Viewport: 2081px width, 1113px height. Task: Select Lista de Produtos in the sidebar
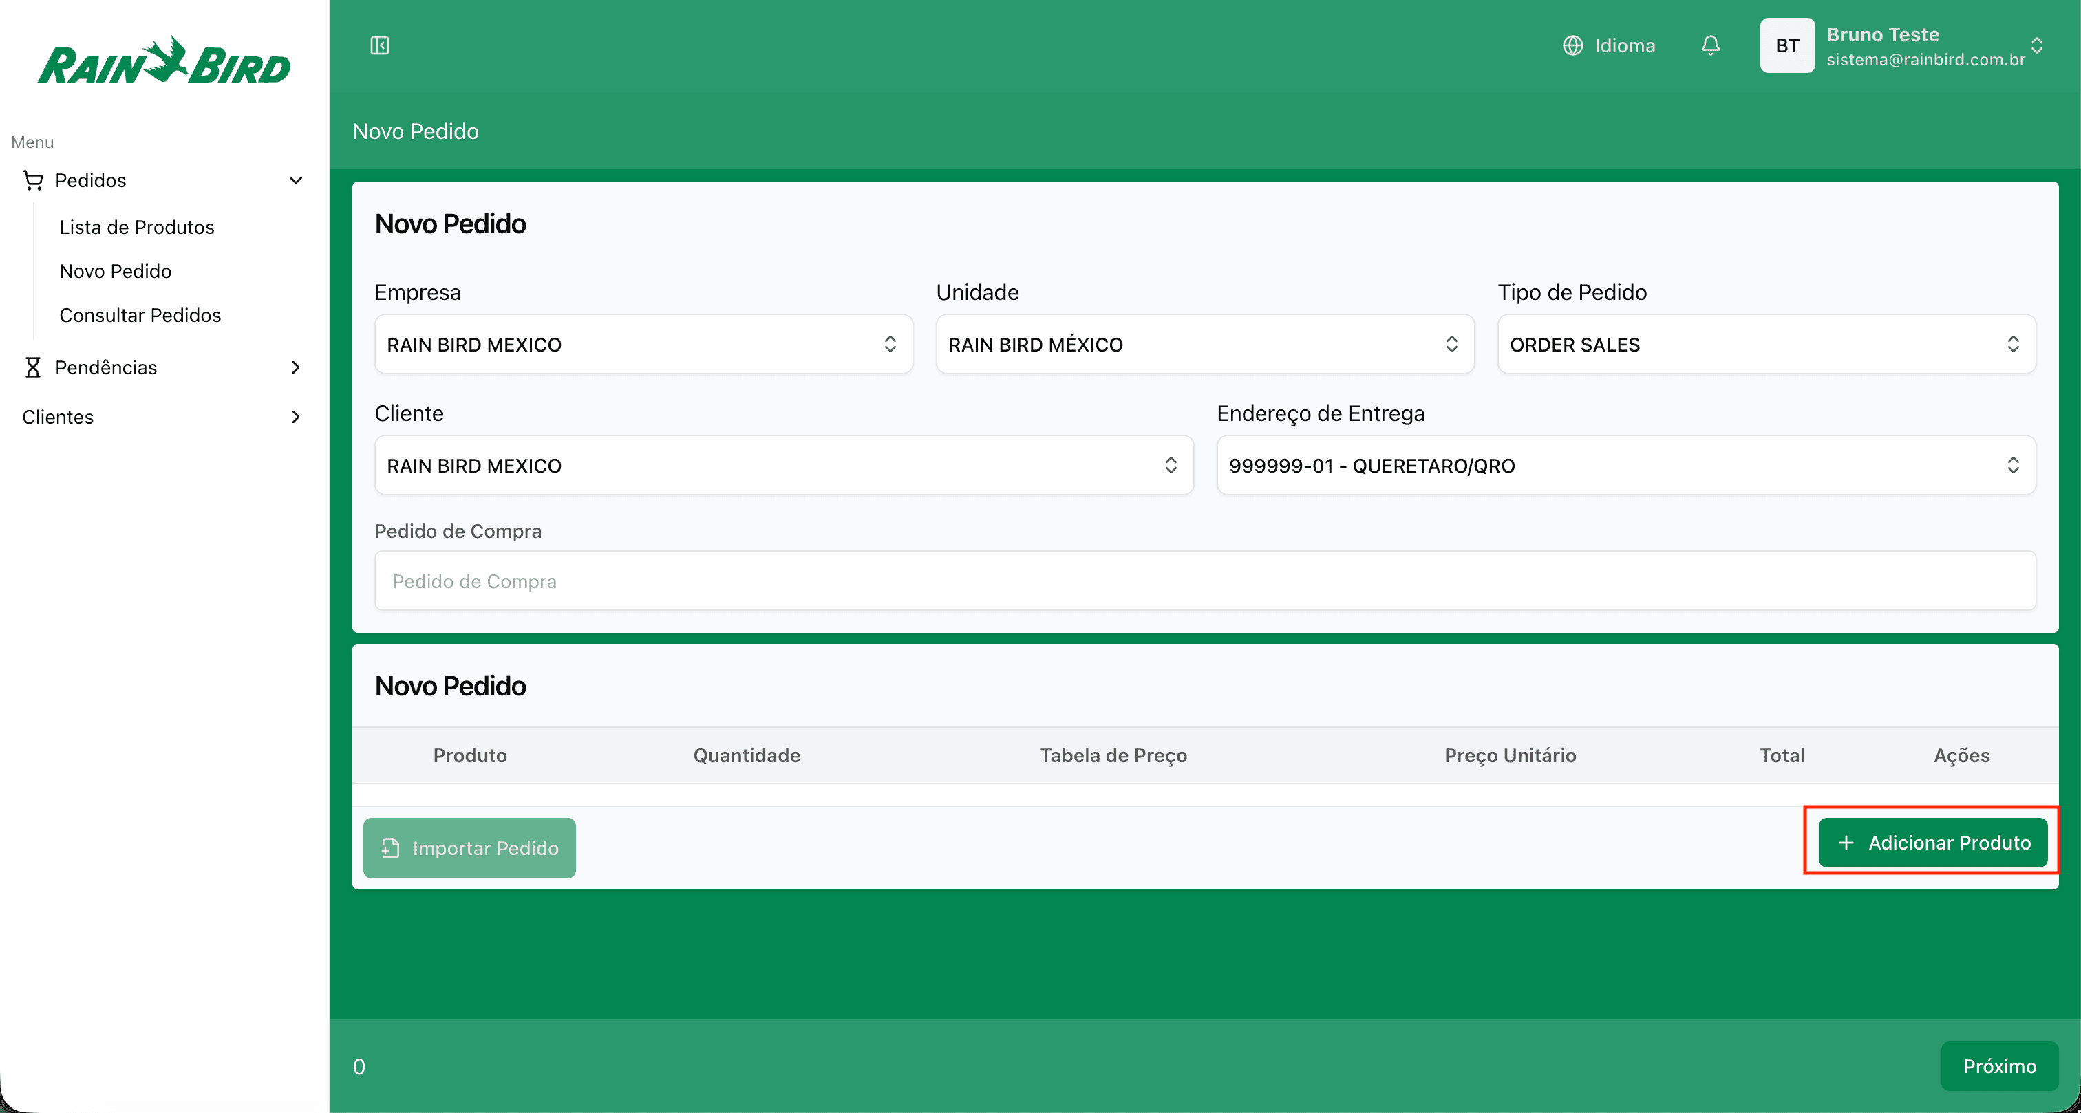point(136,227)
